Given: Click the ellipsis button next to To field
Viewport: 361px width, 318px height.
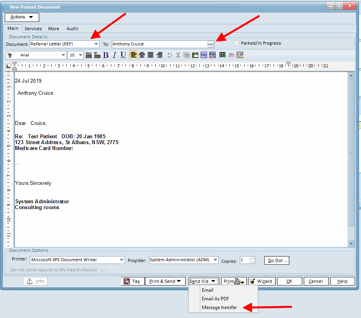Looking at the screenshot, I should pos(210,44).
